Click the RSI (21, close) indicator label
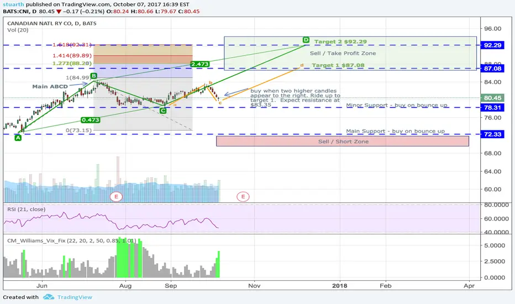The height and width of the screenshot is (304, 515). coord(27,209)
